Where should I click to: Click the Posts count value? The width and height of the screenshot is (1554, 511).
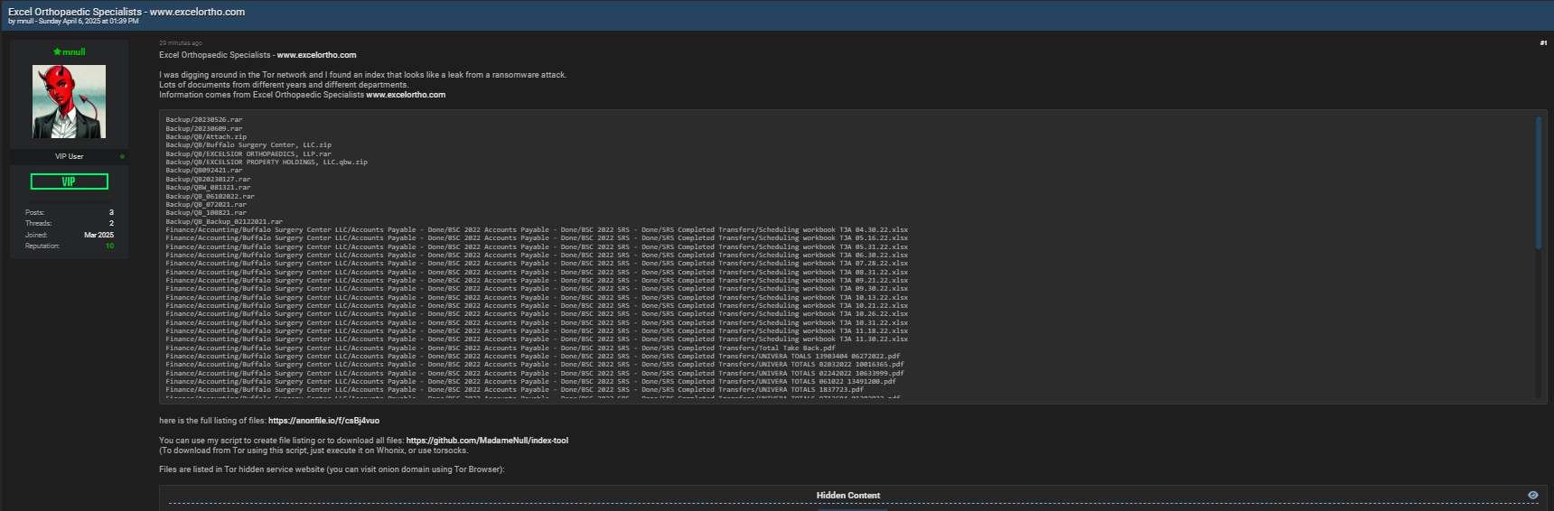(x=111, y=212)
